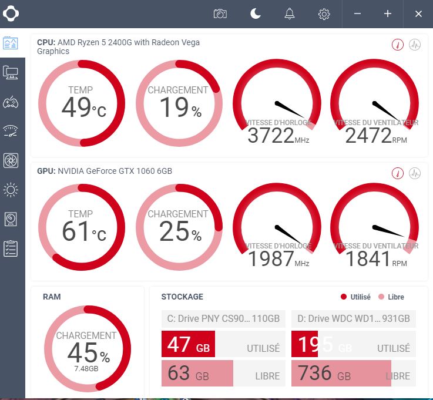Click the D: Drive WDC storage label
433x400 pixels.
tap(353, 319)
